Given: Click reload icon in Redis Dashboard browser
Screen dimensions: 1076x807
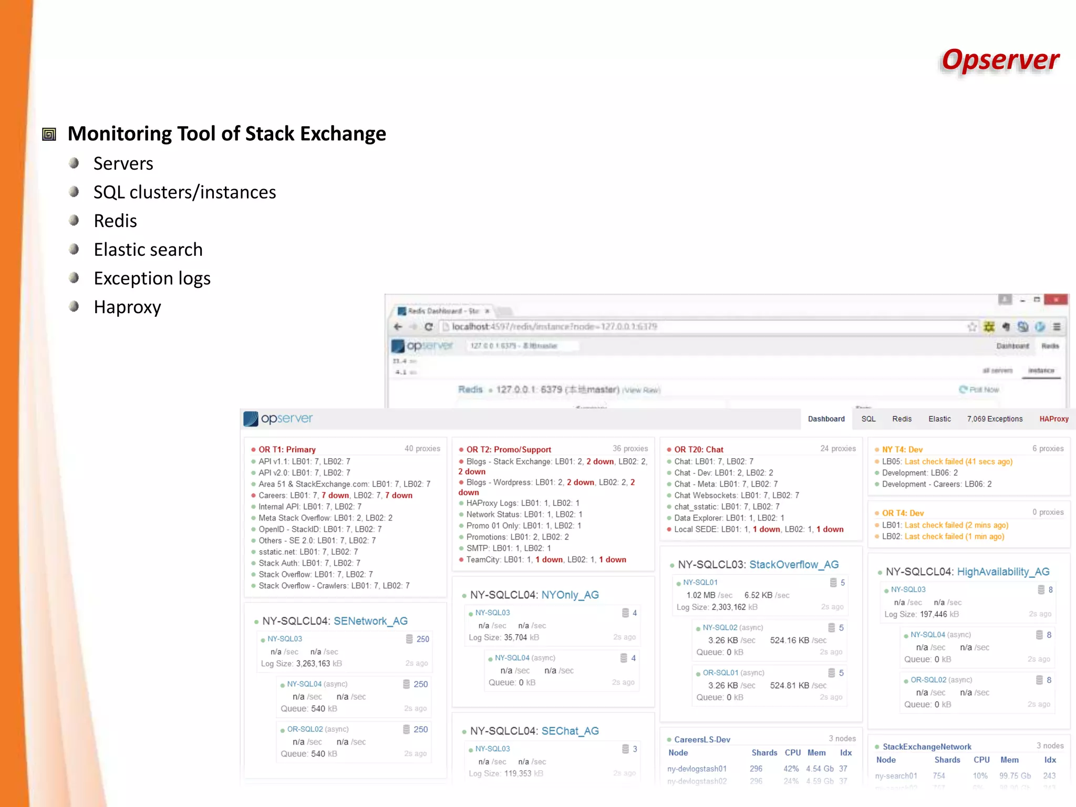Looking at the screenshot, I should pyautogui.click(x=429, y=327).
